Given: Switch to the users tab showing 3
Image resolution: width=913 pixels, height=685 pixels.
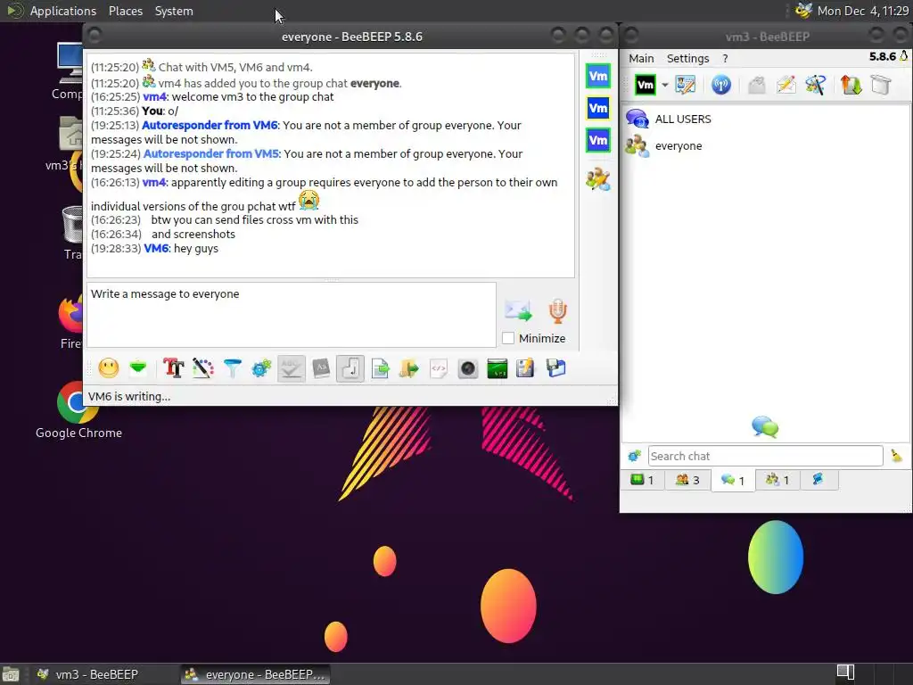Looking at the screenshot, I should (x=687, y=480).
